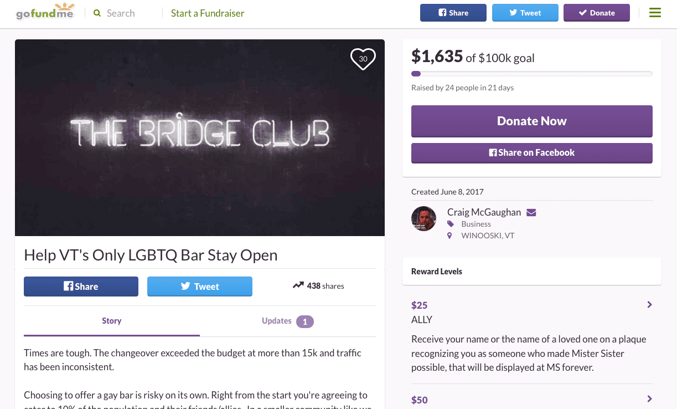Screen dimensions: 677x409
Task: Click the trending arrow beside 438 shares
Action: coord(298,285)
